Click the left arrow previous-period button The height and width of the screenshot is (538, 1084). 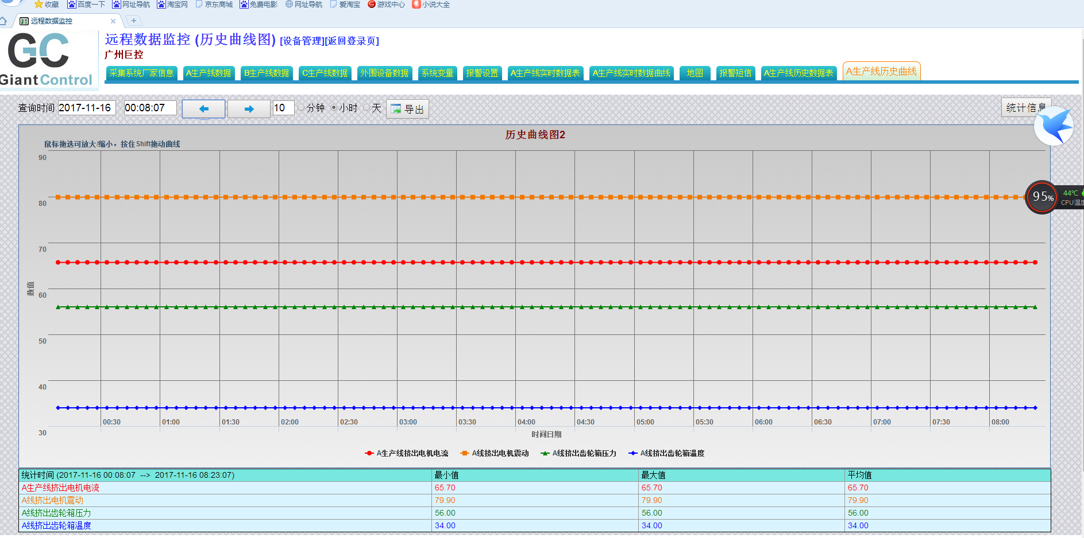[x=203, y=109]
